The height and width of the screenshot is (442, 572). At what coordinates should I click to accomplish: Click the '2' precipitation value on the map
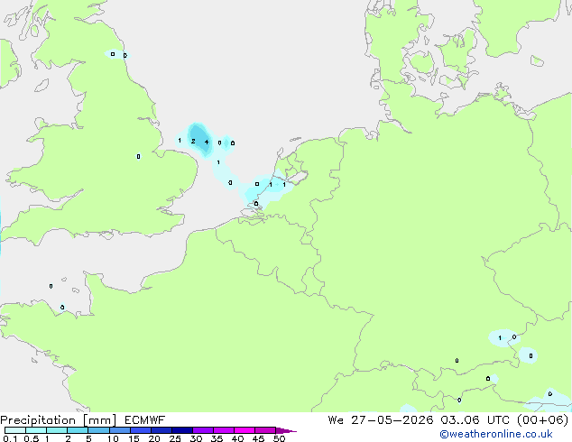[x=193, y=141]
